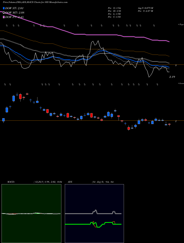Click the 'Avg V: 0.079 M' volume text
Image resolution: width=184 pixels, height=243 pixels.
[x=146, y=8]
